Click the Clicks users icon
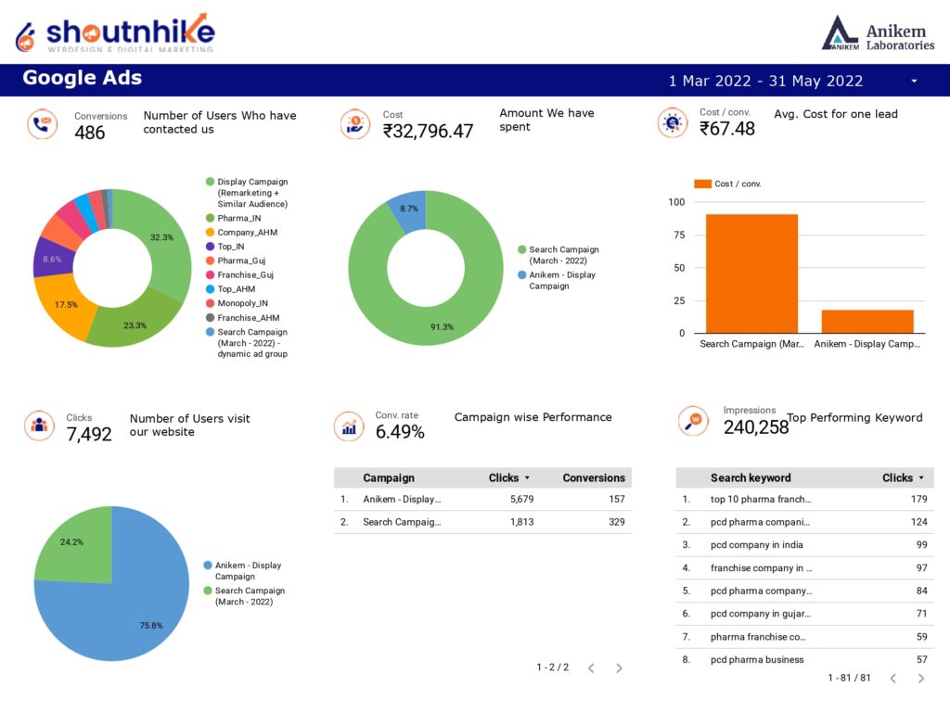The height and width of the screenshot is (712, 950). (39, 425)
